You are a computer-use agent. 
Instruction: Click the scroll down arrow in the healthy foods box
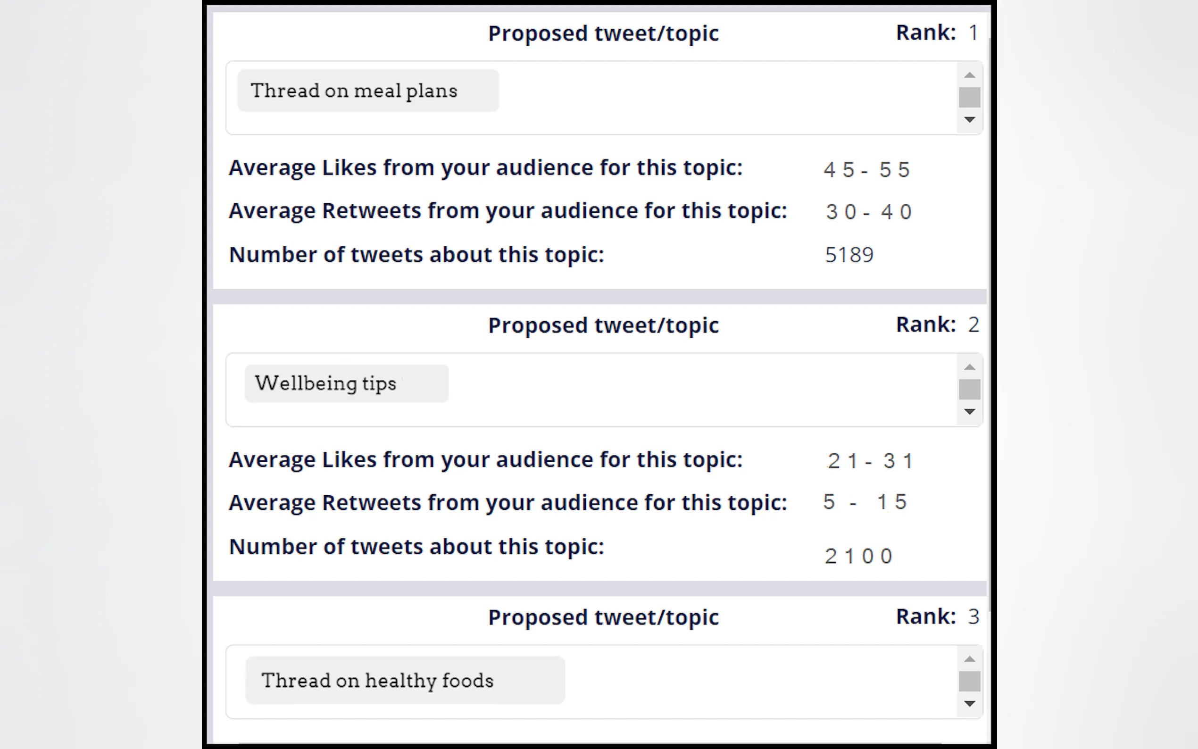click(969, 703)
